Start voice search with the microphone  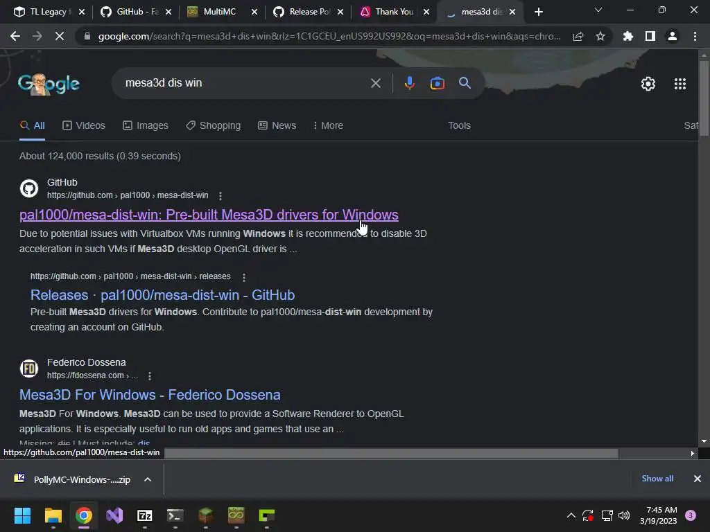[x=409, y=83]
